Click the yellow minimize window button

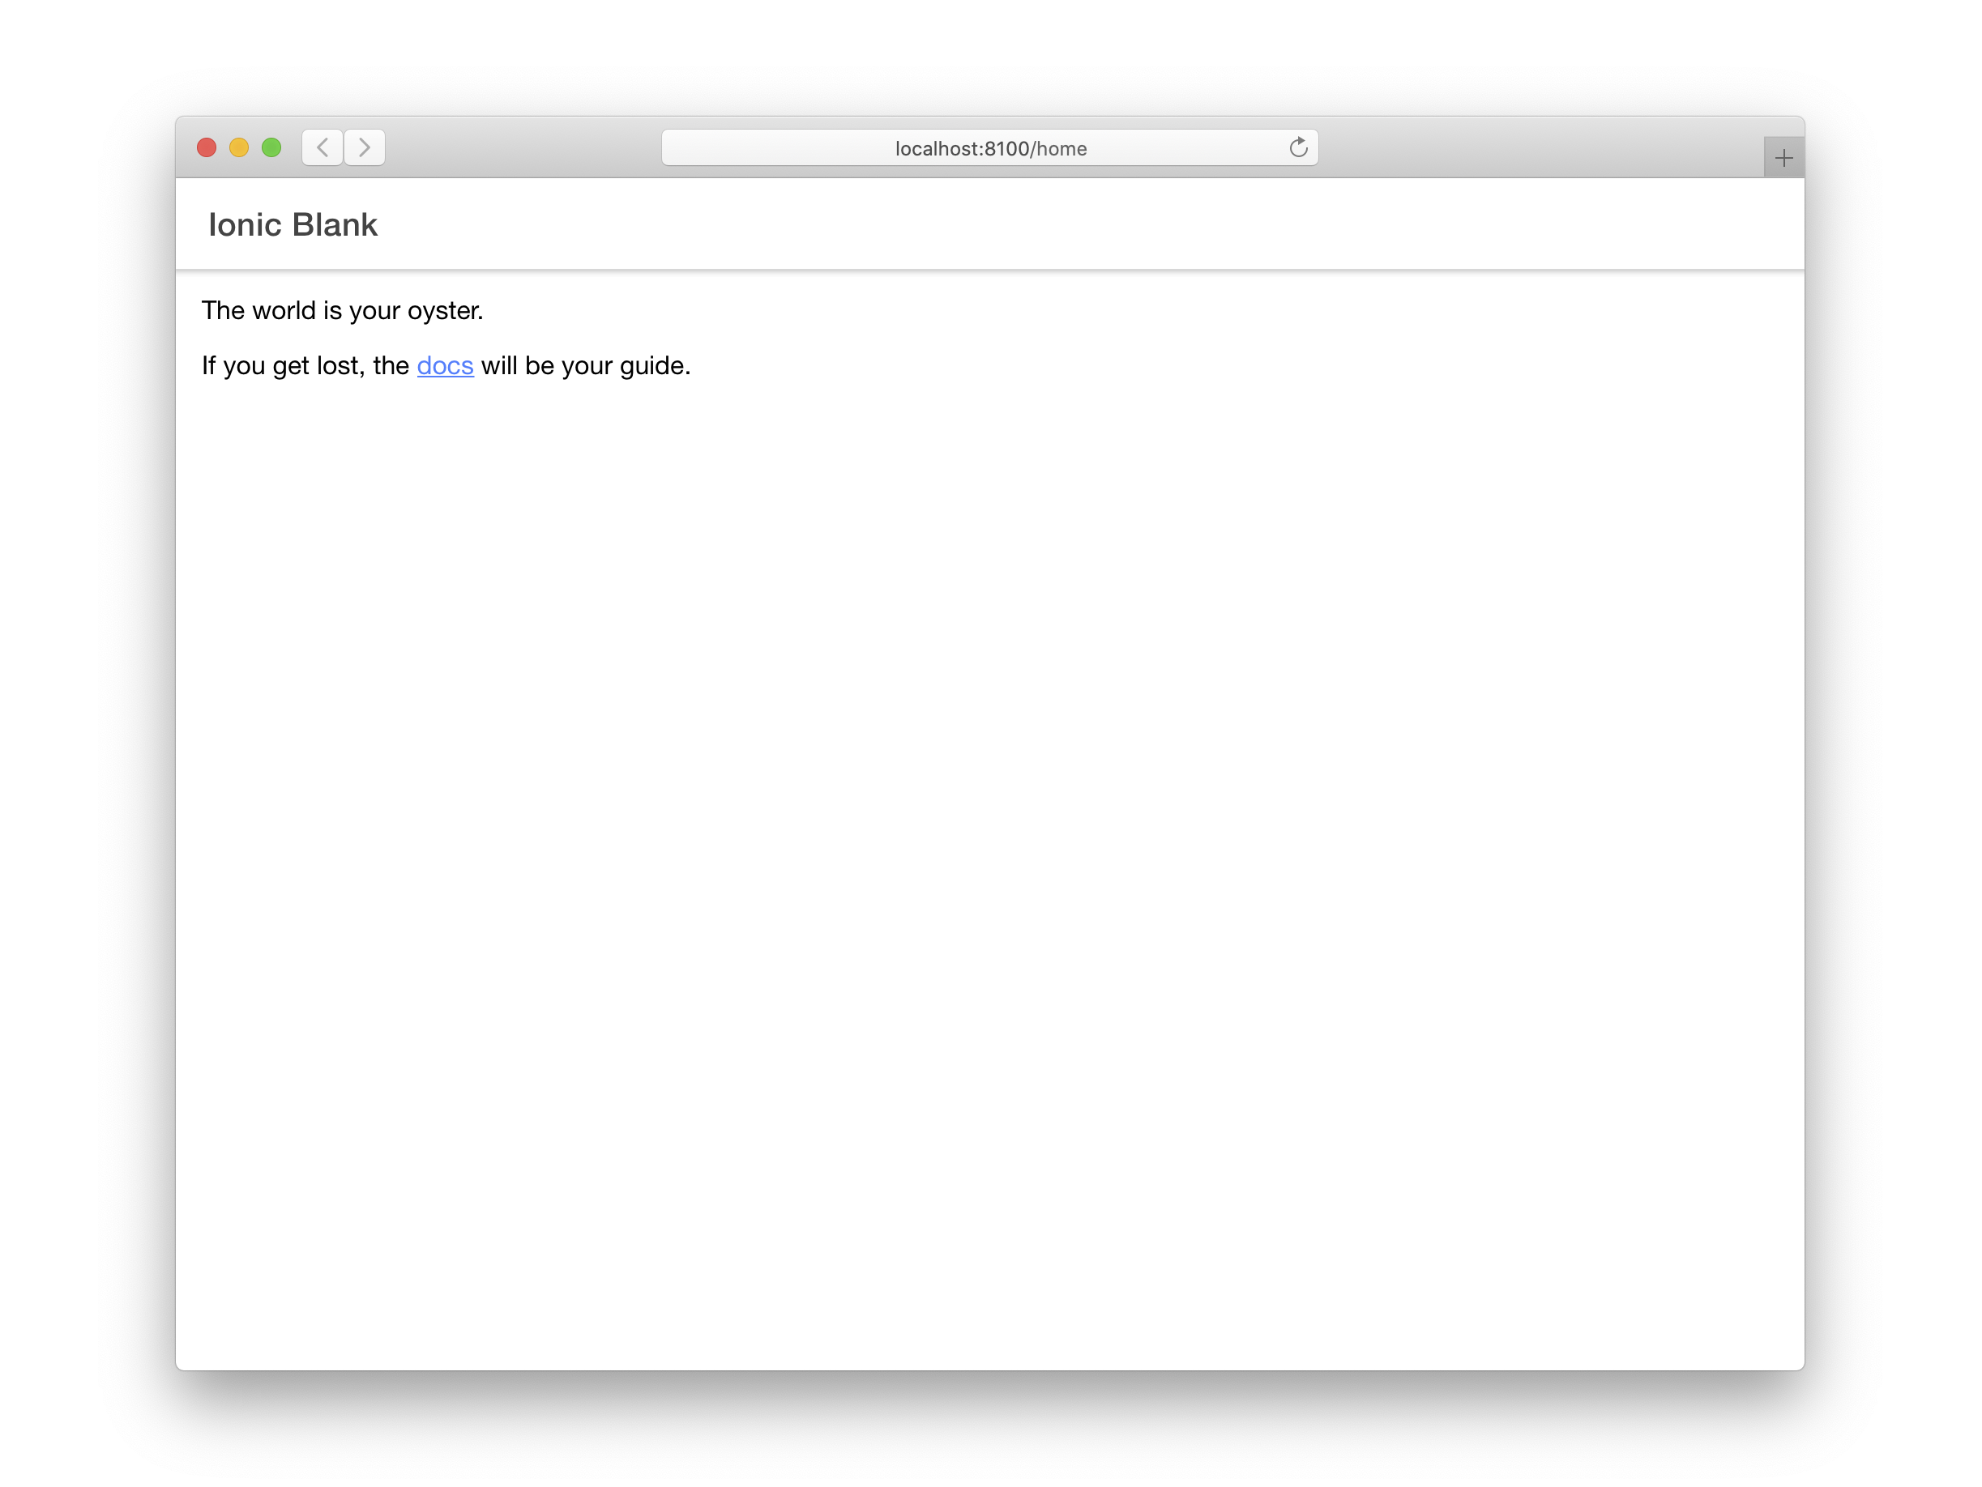[x=239, y=147]
